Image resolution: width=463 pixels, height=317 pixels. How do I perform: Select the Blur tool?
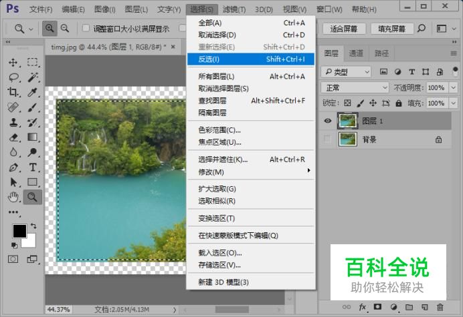[13, 152]
